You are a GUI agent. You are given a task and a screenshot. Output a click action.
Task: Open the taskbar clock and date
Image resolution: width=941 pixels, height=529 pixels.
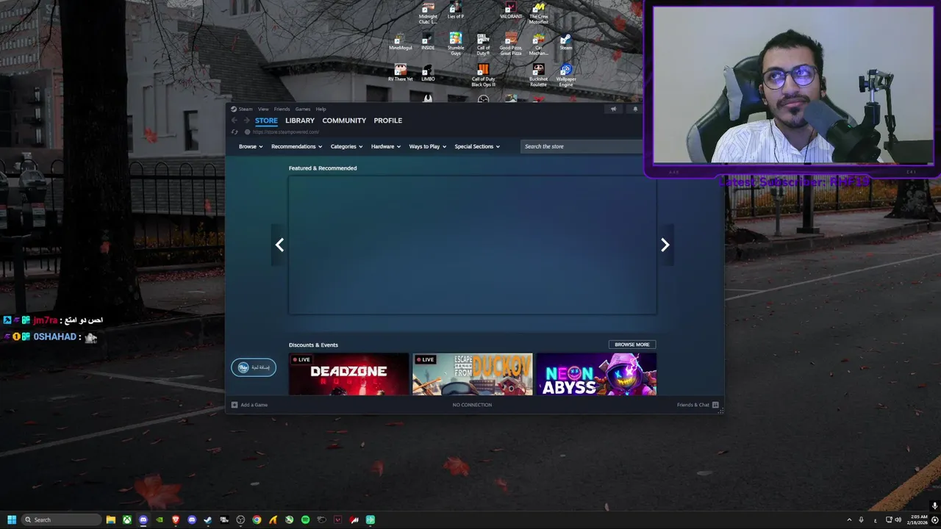click(x=919, y=519)
